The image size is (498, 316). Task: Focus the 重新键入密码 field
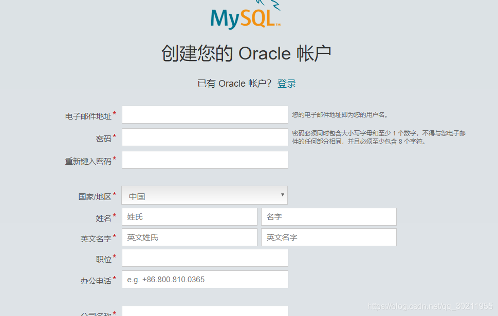(205, 160)
